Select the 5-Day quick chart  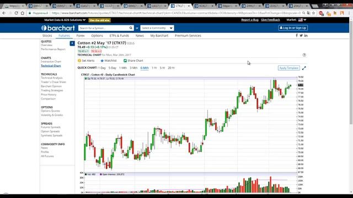point(113,68)
